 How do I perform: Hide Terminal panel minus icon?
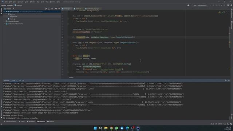tap(229, 80)
